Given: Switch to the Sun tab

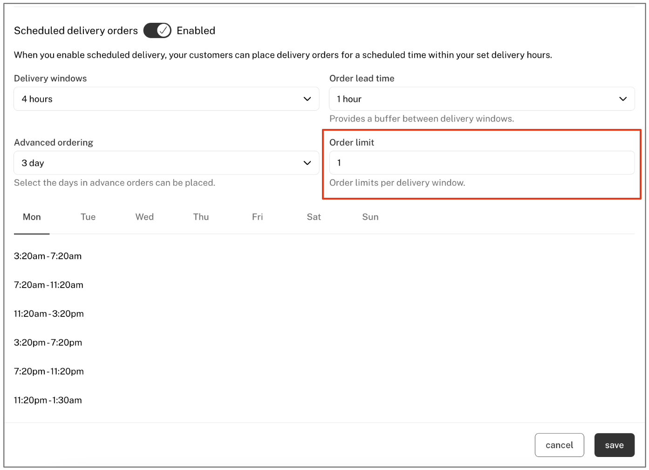Looking at the screenshot, I should pyautogui.click(x=370, y=217).
